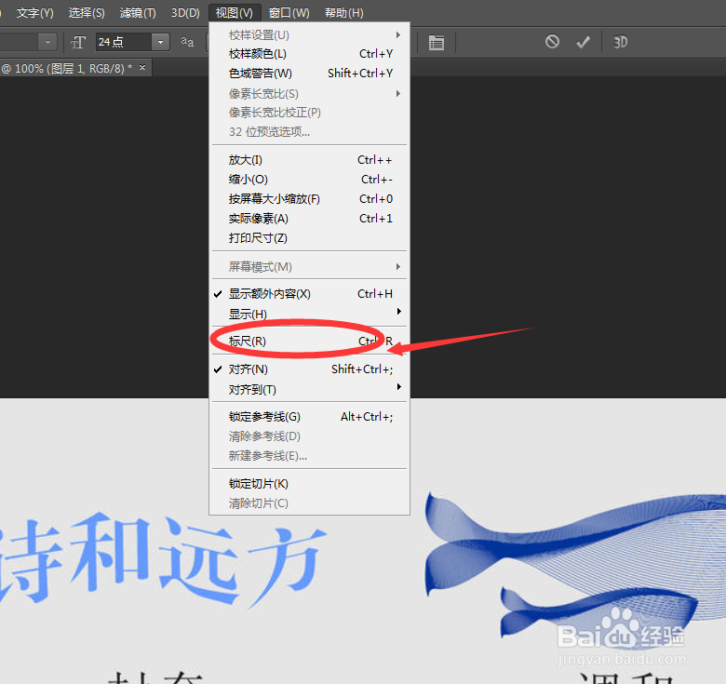This screenshot has width=726, height=684.
Task: Click the font size icon
Action: [78, 43]
